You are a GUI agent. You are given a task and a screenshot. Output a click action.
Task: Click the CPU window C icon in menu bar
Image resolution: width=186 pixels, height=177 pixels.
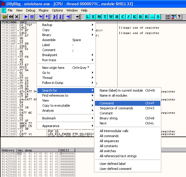coord(4,10)
